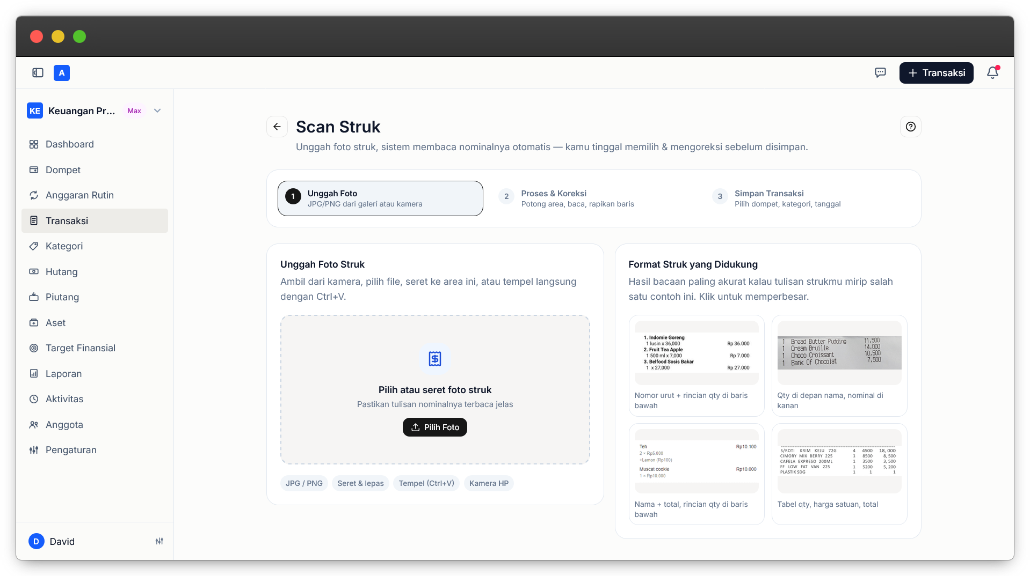This screenshot has height=576, width=1030.
Task: Click the receipt icon in upload area
Action: [435, 359]
